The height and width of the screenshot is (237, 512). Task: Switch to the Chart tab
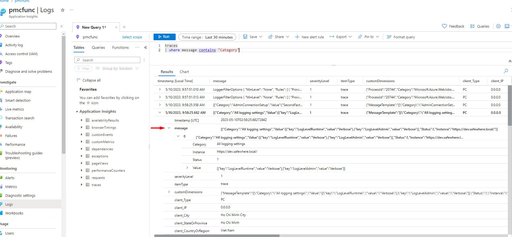click(x=184, y=72)
